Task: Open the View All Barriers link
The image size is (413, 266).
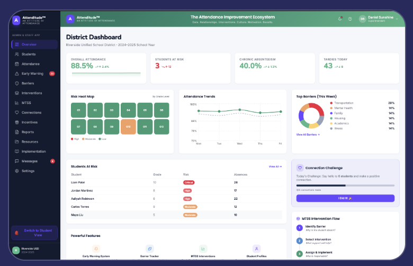Action: click(308, 135)
